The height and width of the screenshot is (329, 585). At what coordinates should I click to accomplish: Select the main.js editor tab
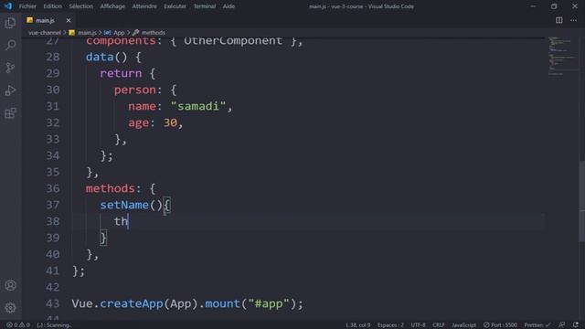coord(45,20)
